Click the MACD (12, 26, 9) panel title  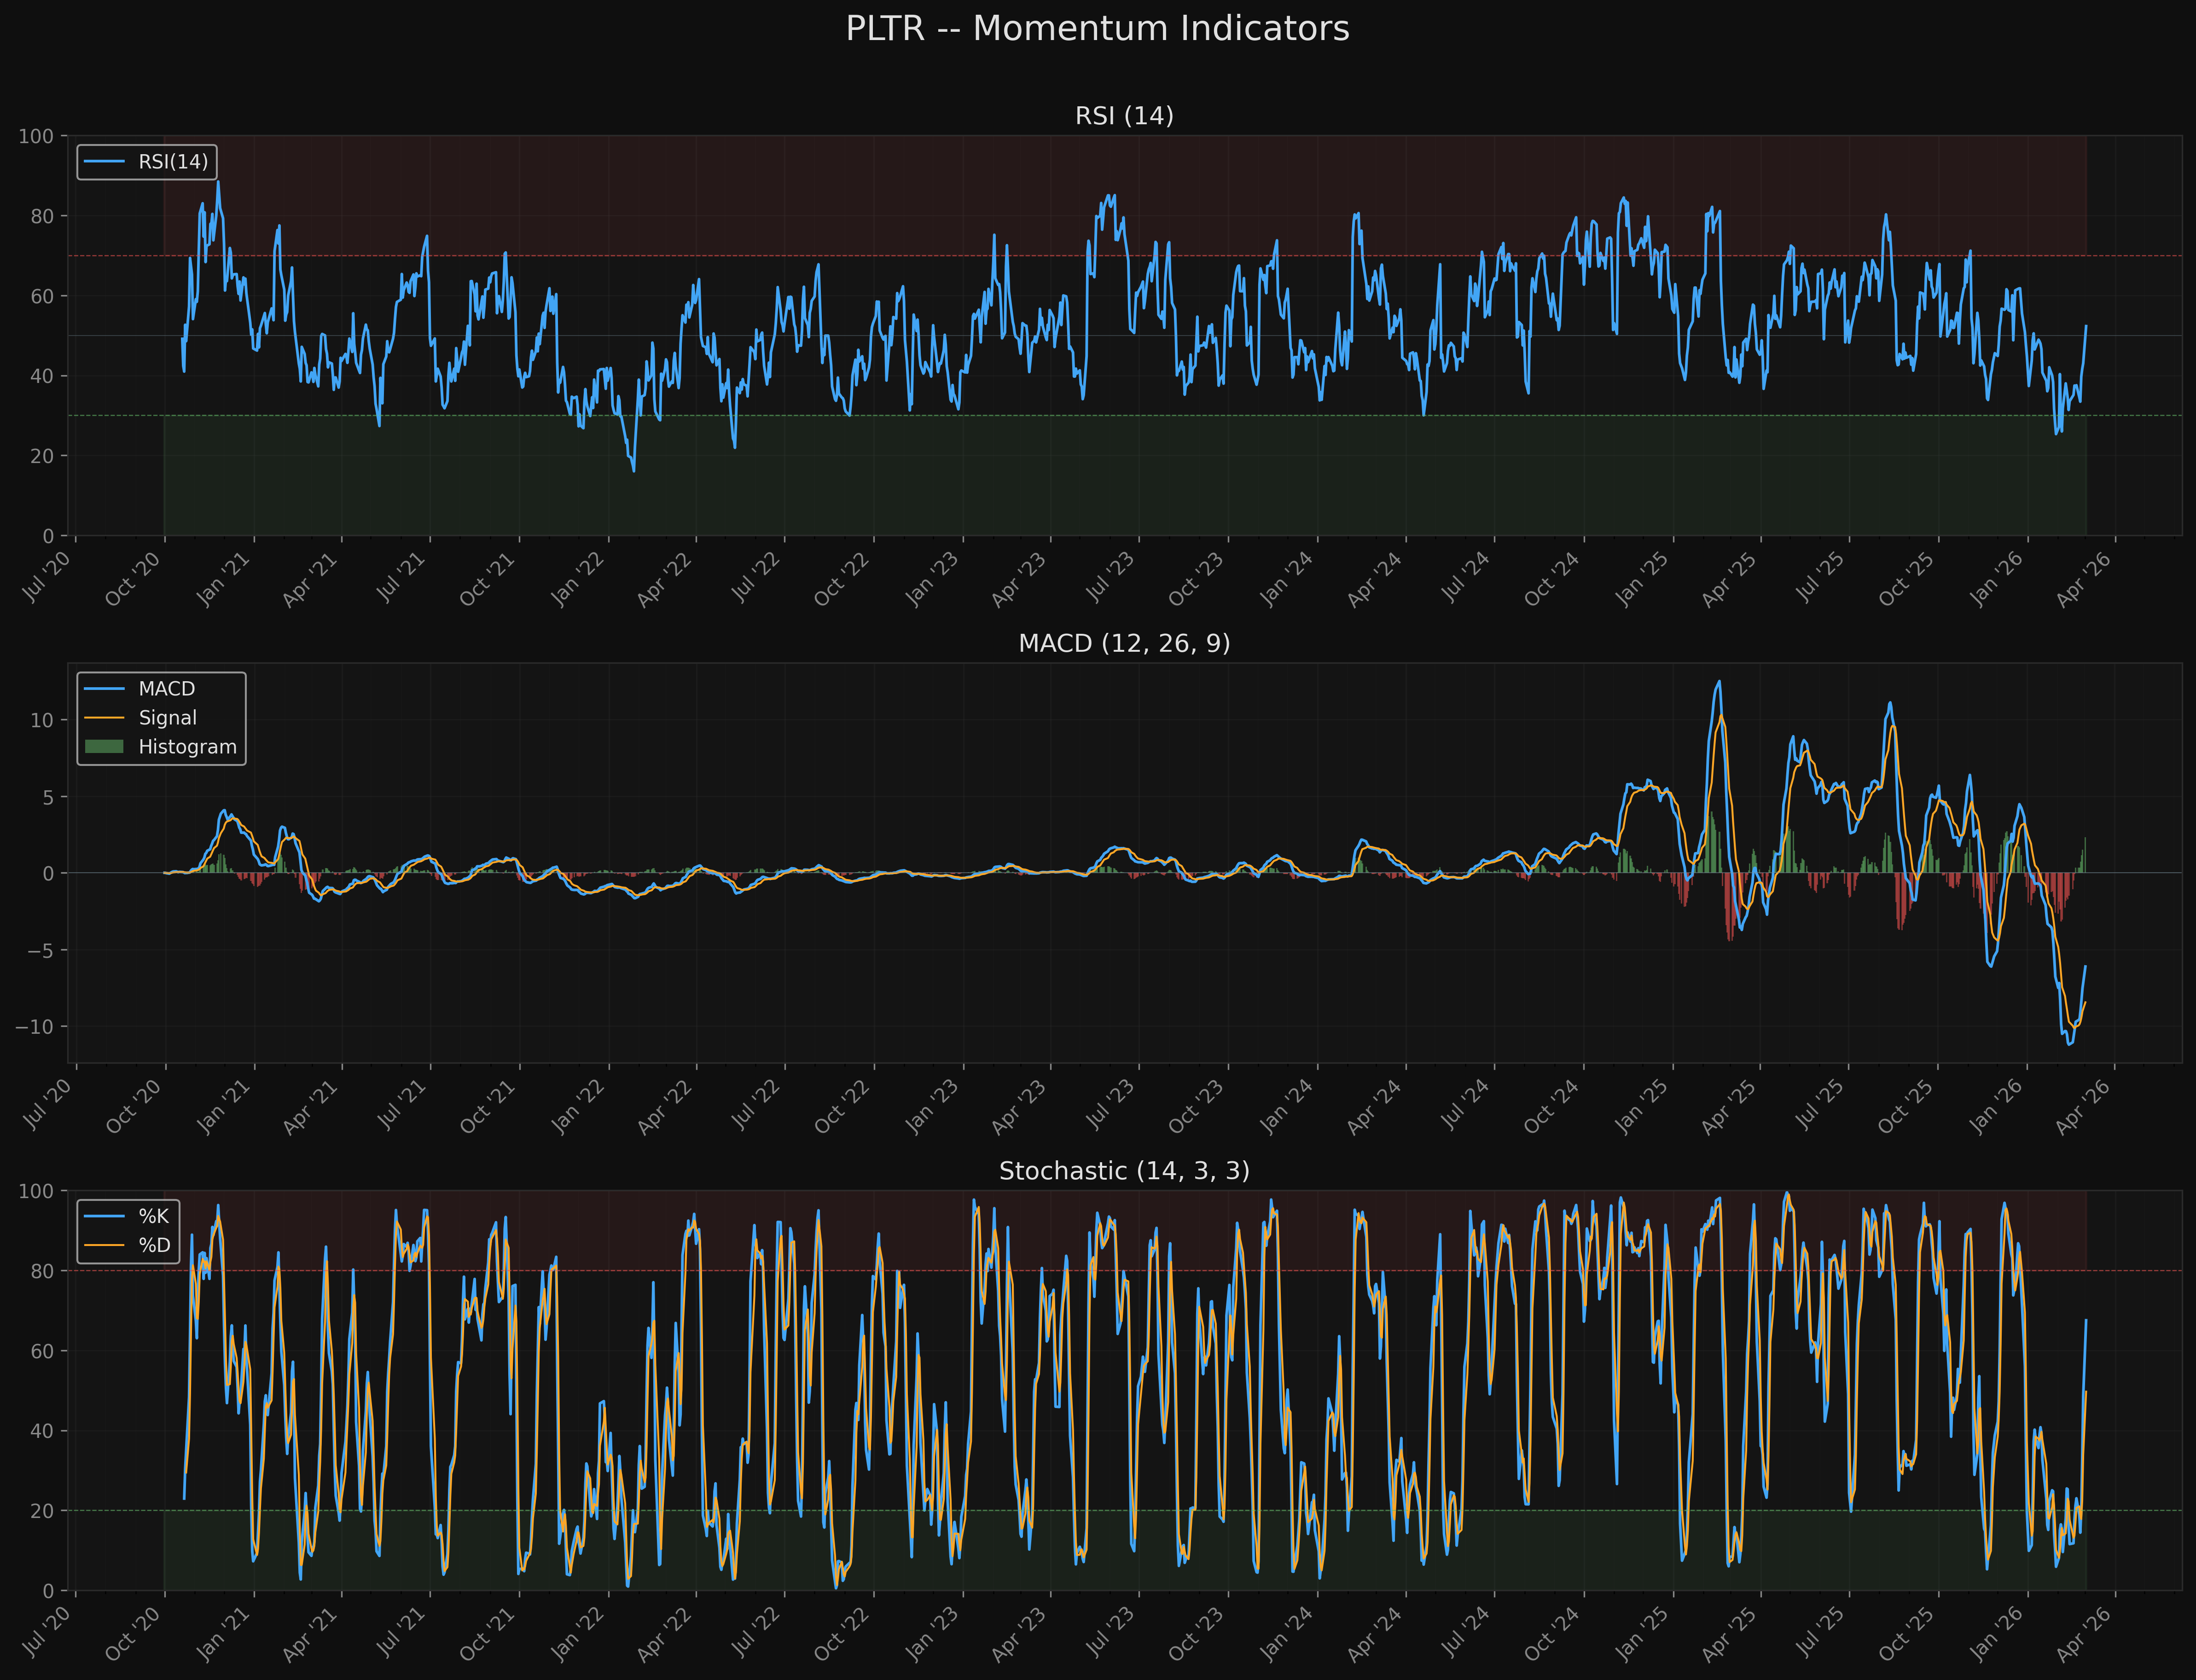(1124, 643)
